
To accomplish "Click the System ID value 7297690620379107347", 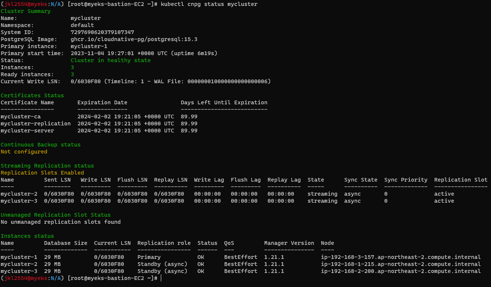I will 102,32.
